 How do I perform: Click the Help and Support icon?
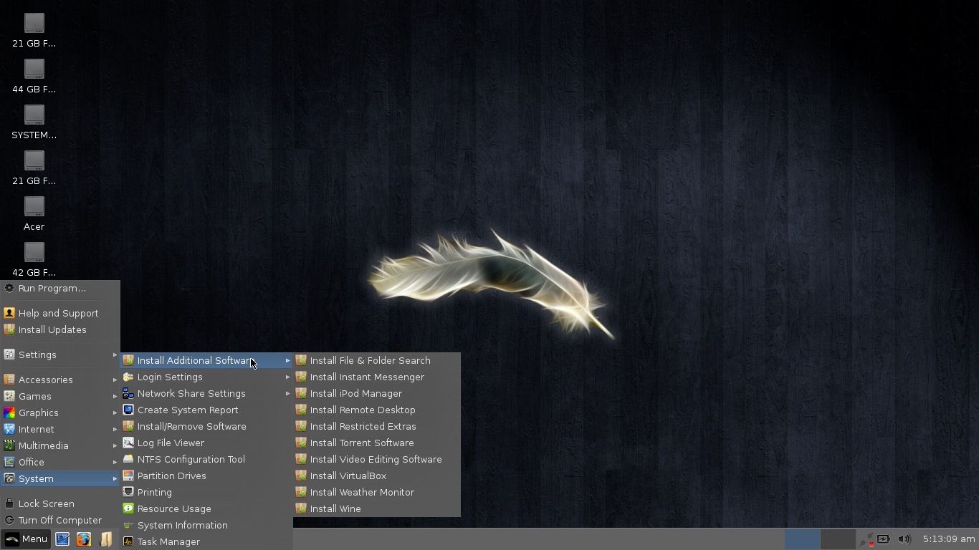[x=9, y=313]
